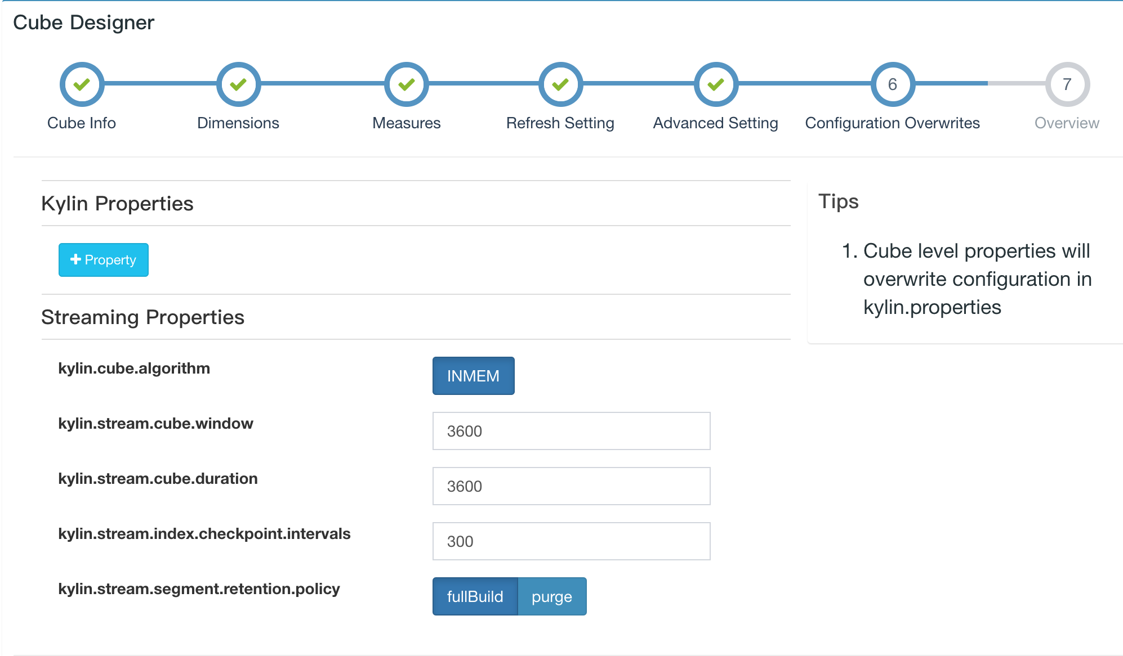Image resolution: width=1123 pixels, height=656 pixels.
Task: Click the plus icon on Property button
Action: pos(75,259)
